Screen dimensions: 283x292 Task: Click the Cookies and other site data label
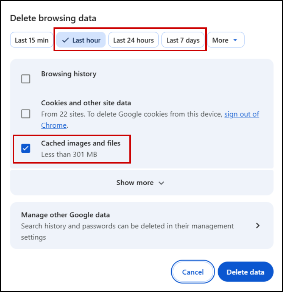[86, 103]
